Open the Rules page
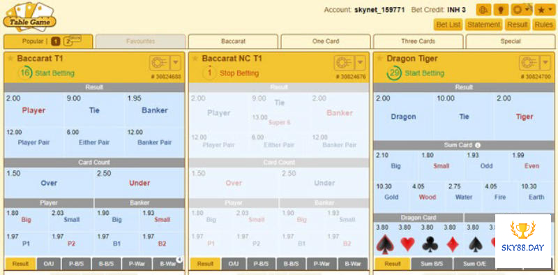558x275 pixels. [x=544, y=24]
